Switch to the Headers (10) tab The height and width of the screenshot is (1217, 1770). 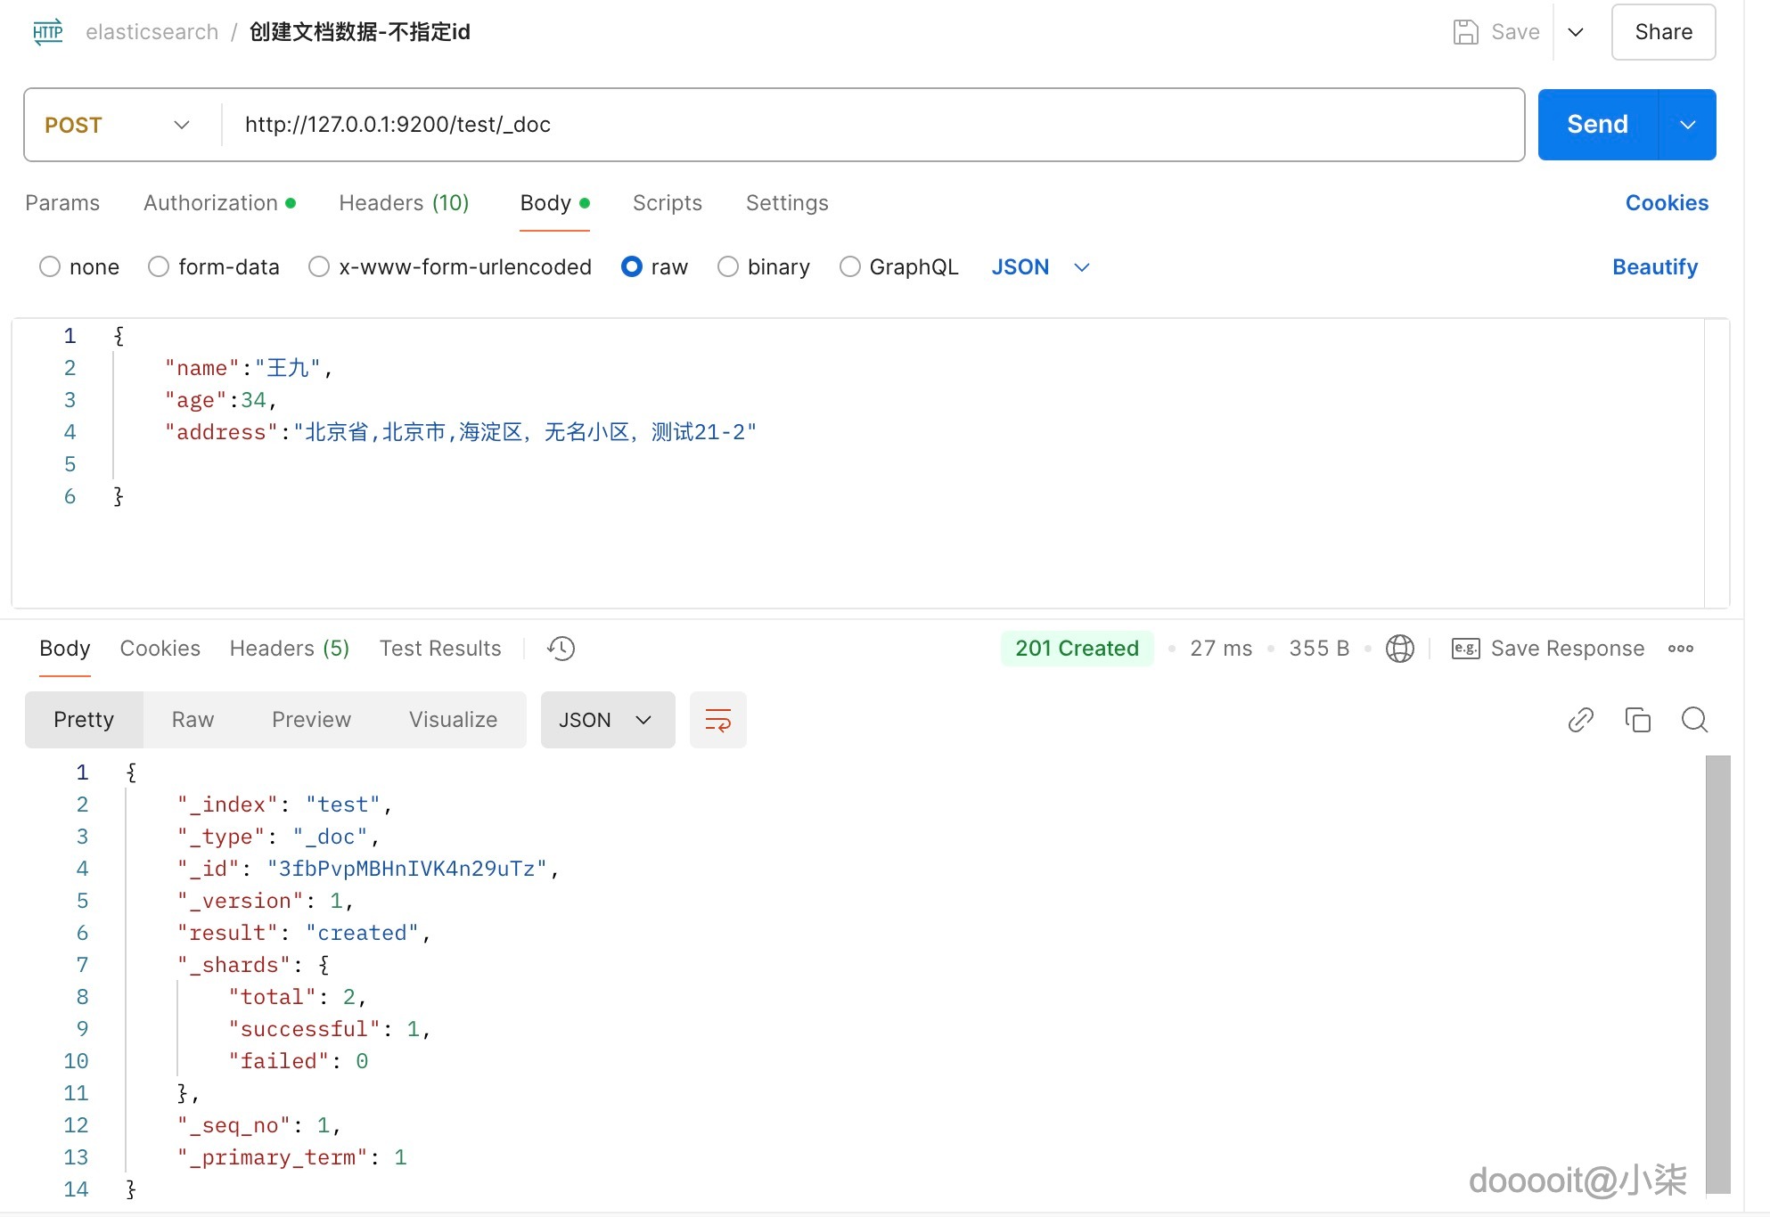click(x=404, y=203)
